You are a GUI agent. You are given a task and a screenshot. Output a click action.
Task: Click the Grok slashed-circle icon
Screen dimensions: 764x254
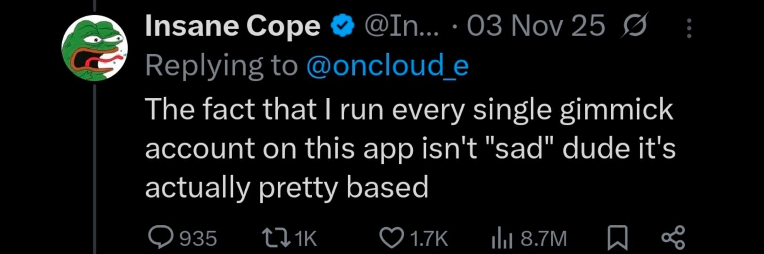635,26
